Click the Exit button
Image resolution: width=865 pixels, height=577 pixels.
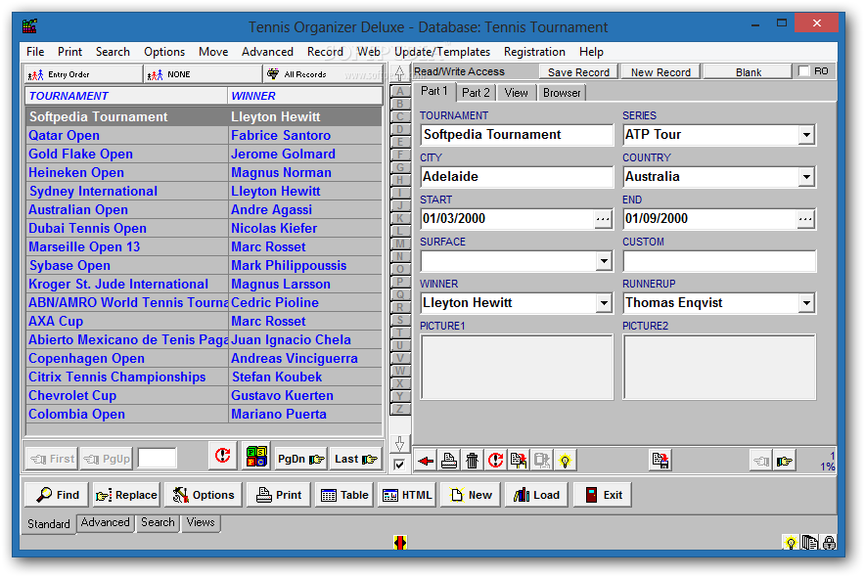(x=603, y=495)
